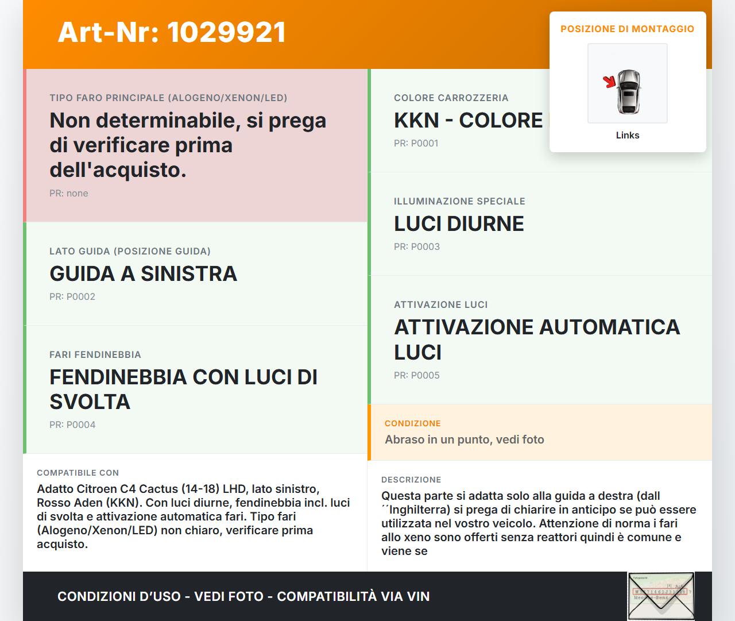Click the 'CONDIZIONE' orange label

click(x=412, y=423)
